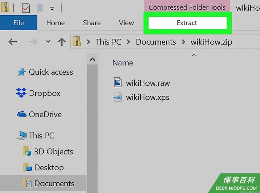Image resolution: width=260 pixels, height=193 pixels.
Task: Click the forward navigation arrow
Action: coord(33,42)
